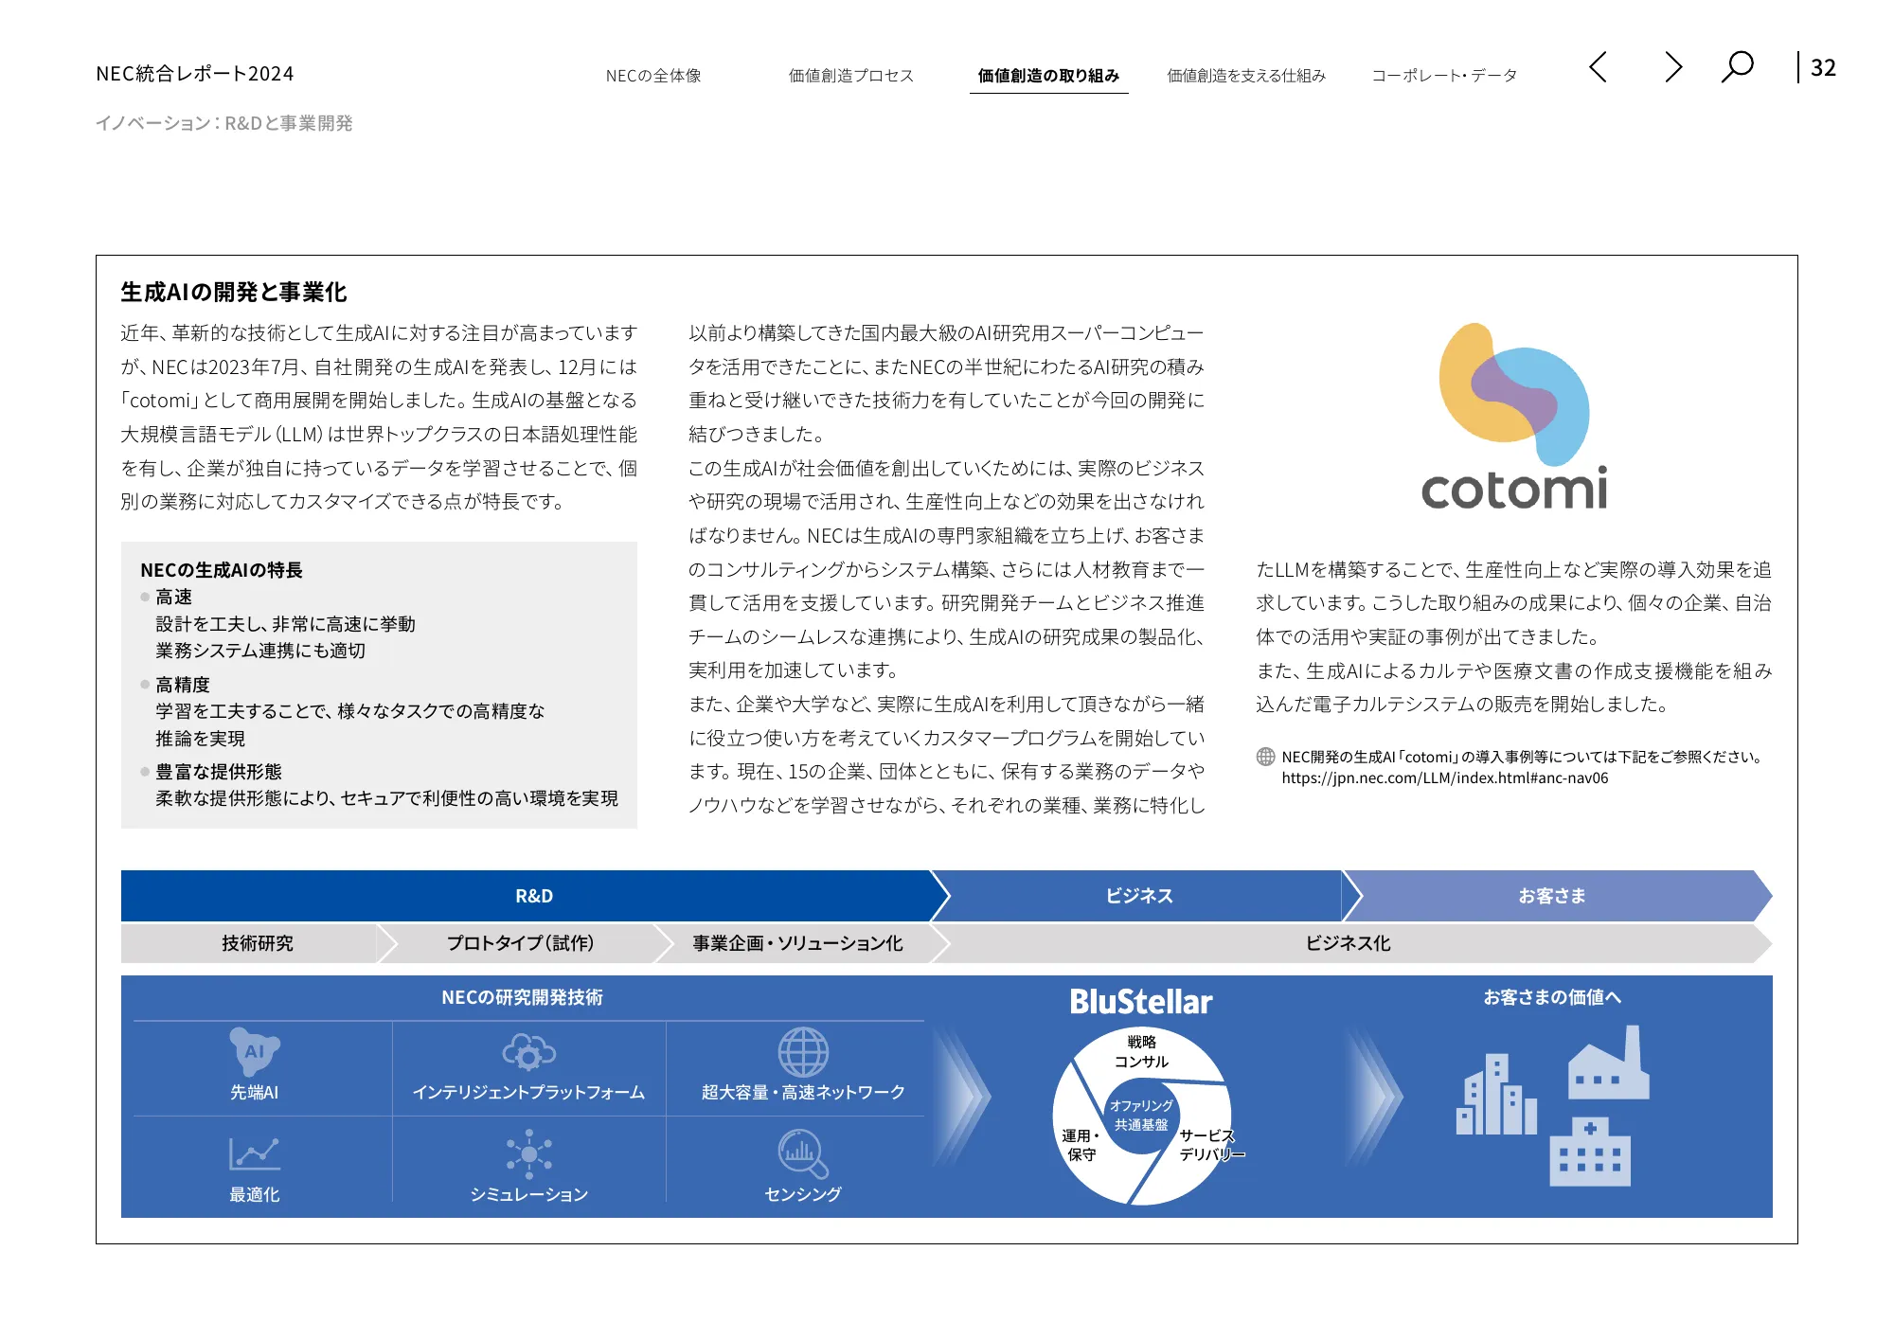The height and width of the screenshot is (1340, 1894).
Task: Click the 技術研究 stage label
Action: [x=258, y=943]
